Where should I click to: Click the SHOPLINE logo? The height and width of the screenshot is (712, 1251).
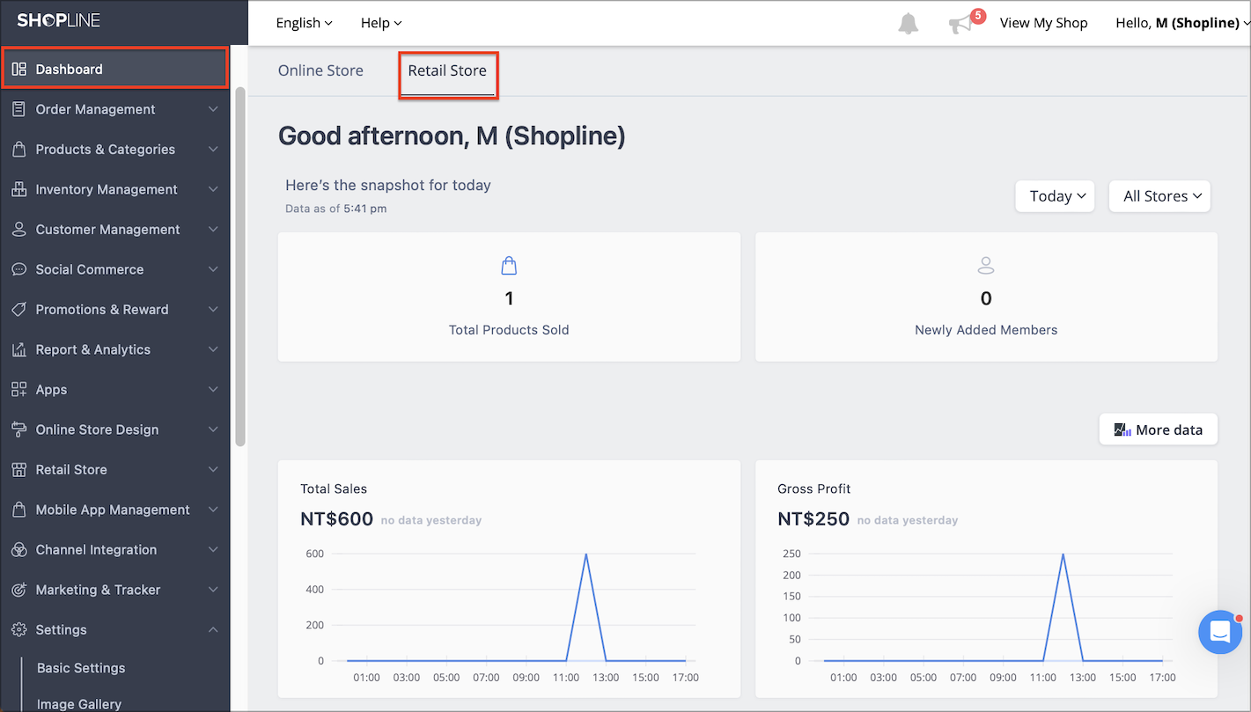pos(58,20)
